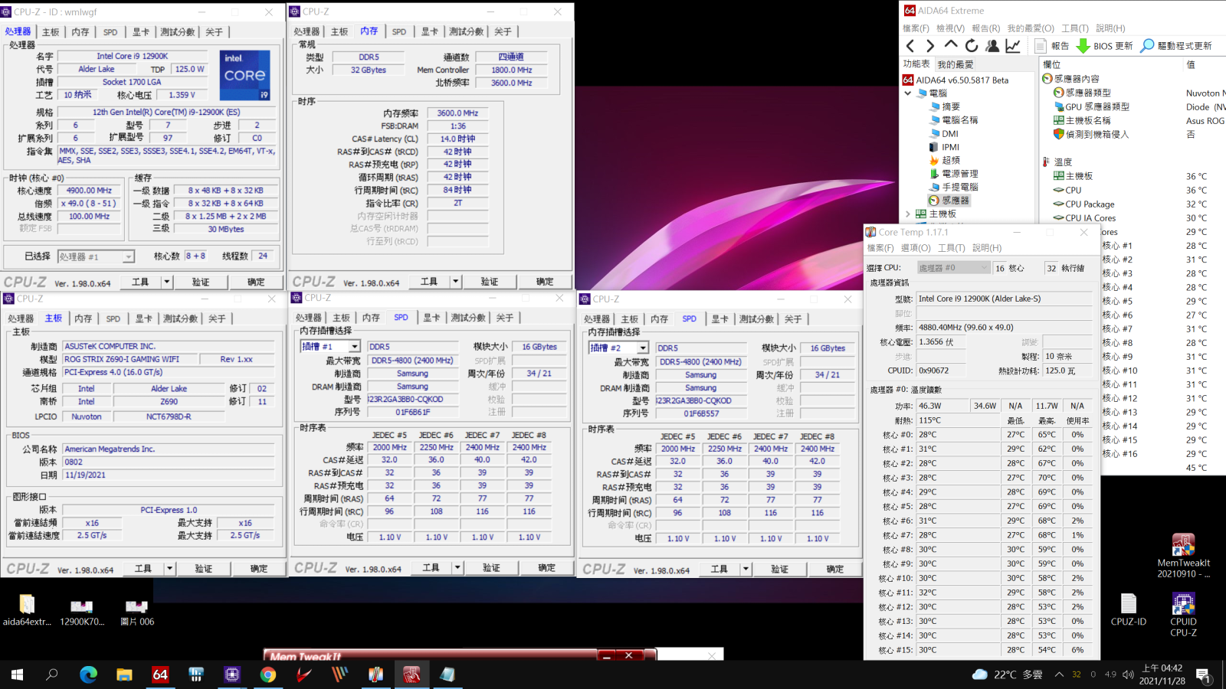The image size is (1226, 689).
Task: Click 验证 button in CPU-Z ID window
Action: click(201, 282)
